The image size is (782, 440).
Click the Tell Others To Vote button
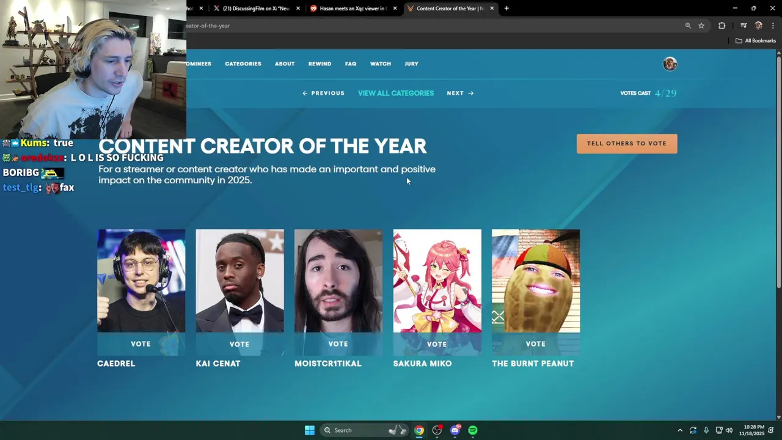[627, 144]
